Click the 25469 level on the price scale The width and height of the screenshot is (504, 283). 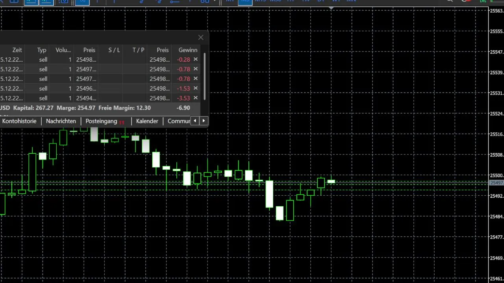(496, 258)
